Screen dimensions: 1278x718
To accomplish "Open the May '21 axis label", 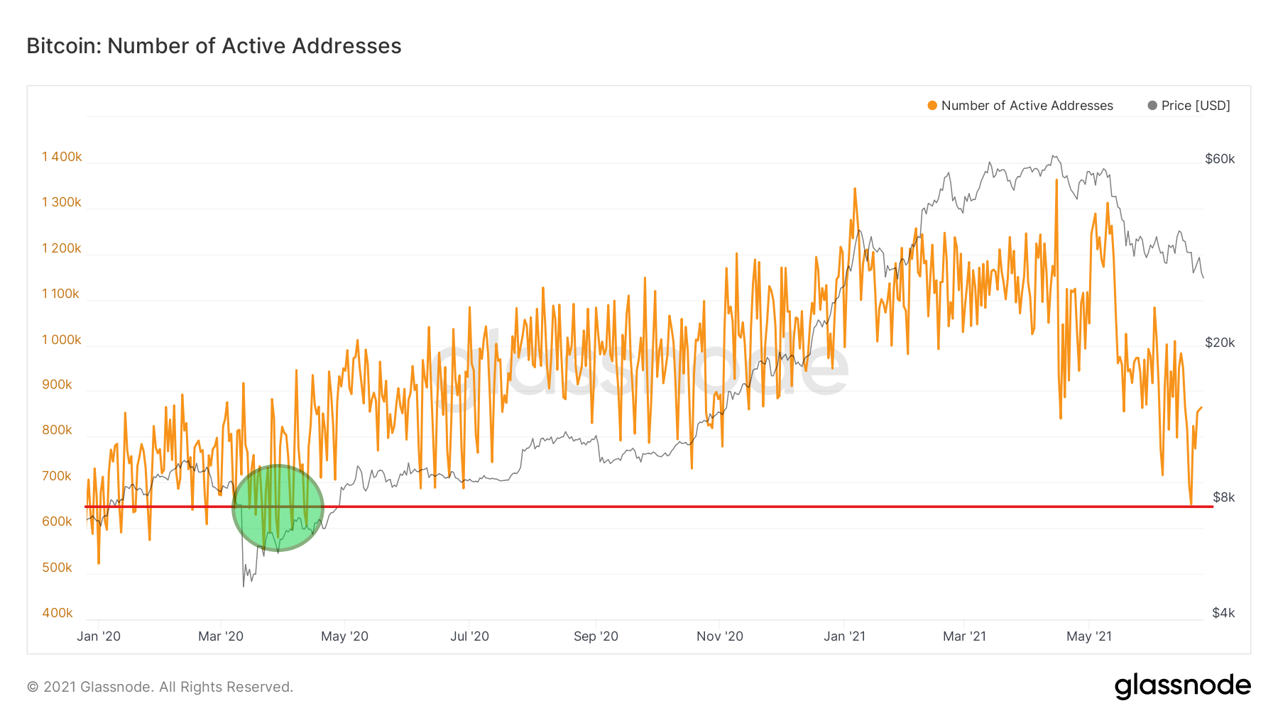I will pos(1088,636).
